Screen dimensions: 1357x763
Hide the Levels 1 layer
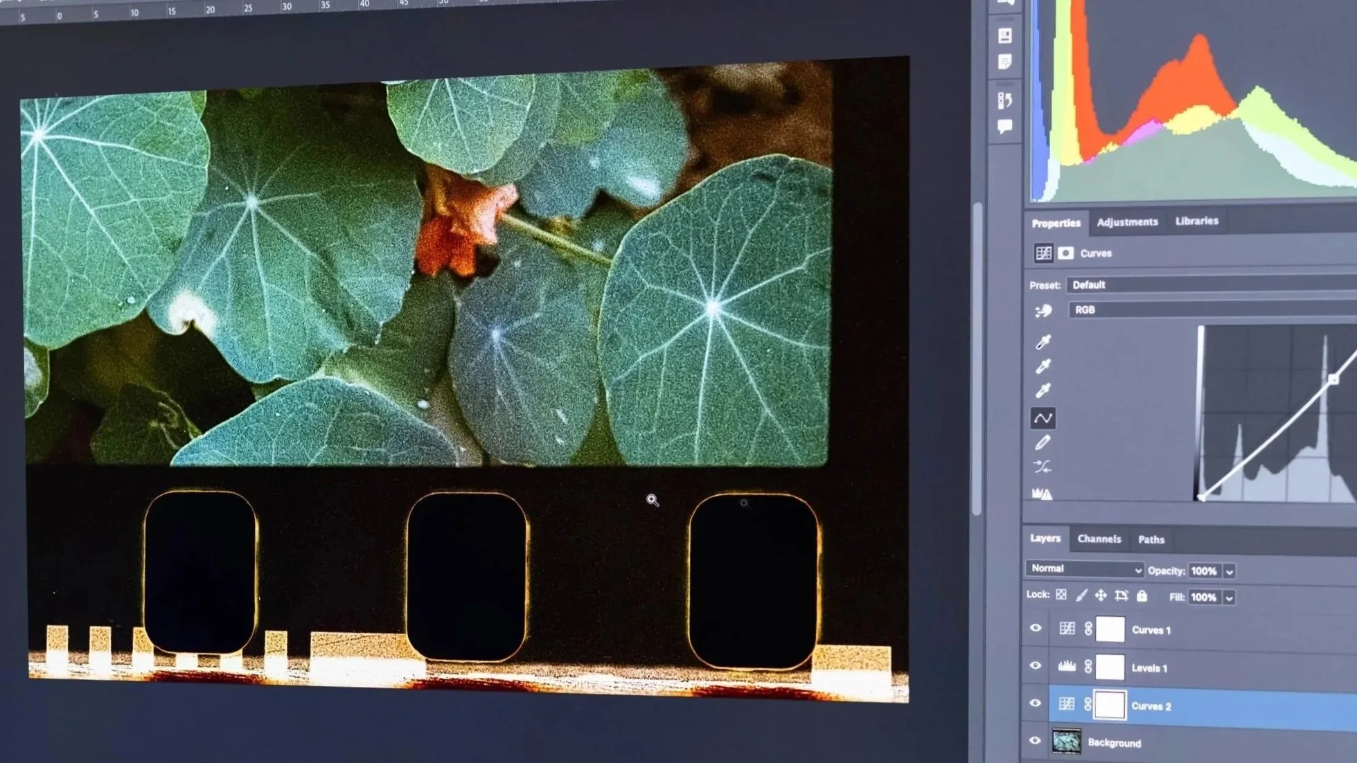[x=1036, y=665]
